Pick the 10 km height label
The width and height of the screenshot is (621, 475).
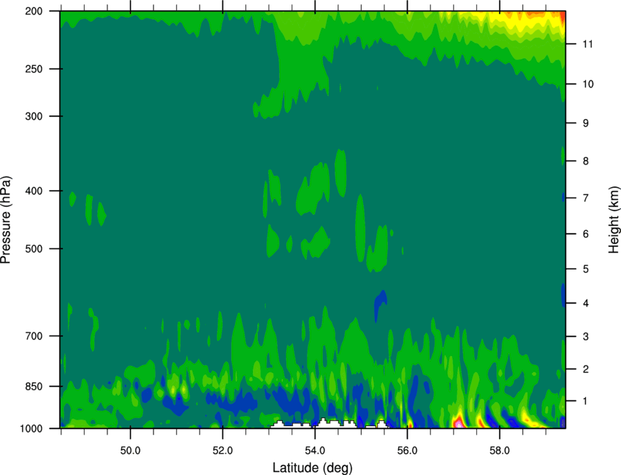(588, 84)
